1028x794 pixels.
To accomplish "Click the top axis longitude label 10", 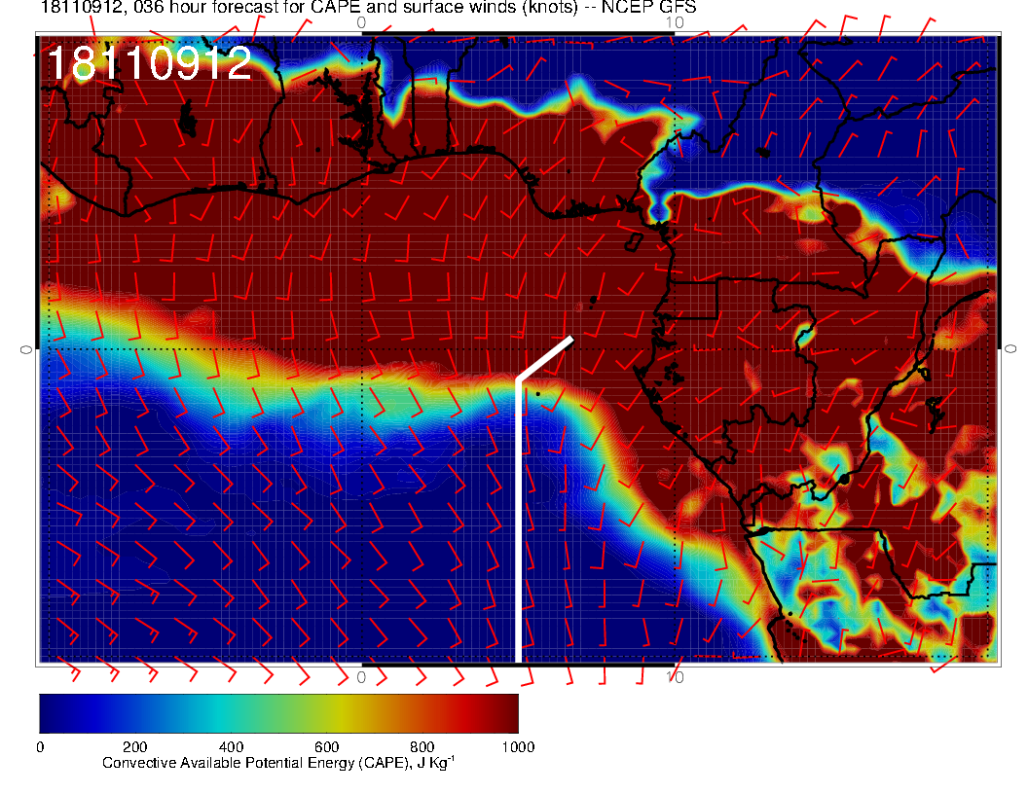I will pyautogui.click(x=674, y=22).
